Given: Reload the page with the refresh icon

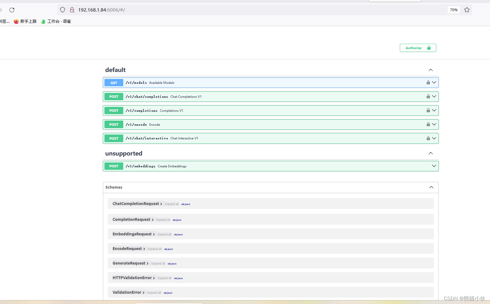Looking at the screenshot, I should click(x=12, y=10).
